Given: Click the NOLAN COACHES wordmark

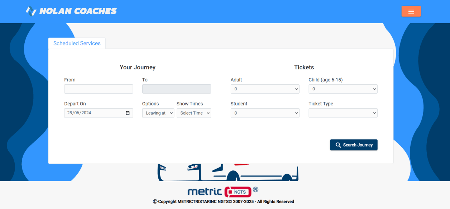Looking at the screenshot, I should click(78, 11).
